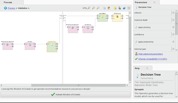Click the Process breadcrumb link
The width and height of the screenshot is (178, 103).
12,8
